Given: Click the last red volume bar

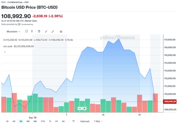Looking at the screenshot, I should 155,103.
